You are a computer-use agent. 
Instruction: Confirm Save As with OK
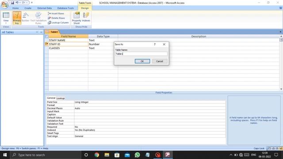click(x=142, y=61)
